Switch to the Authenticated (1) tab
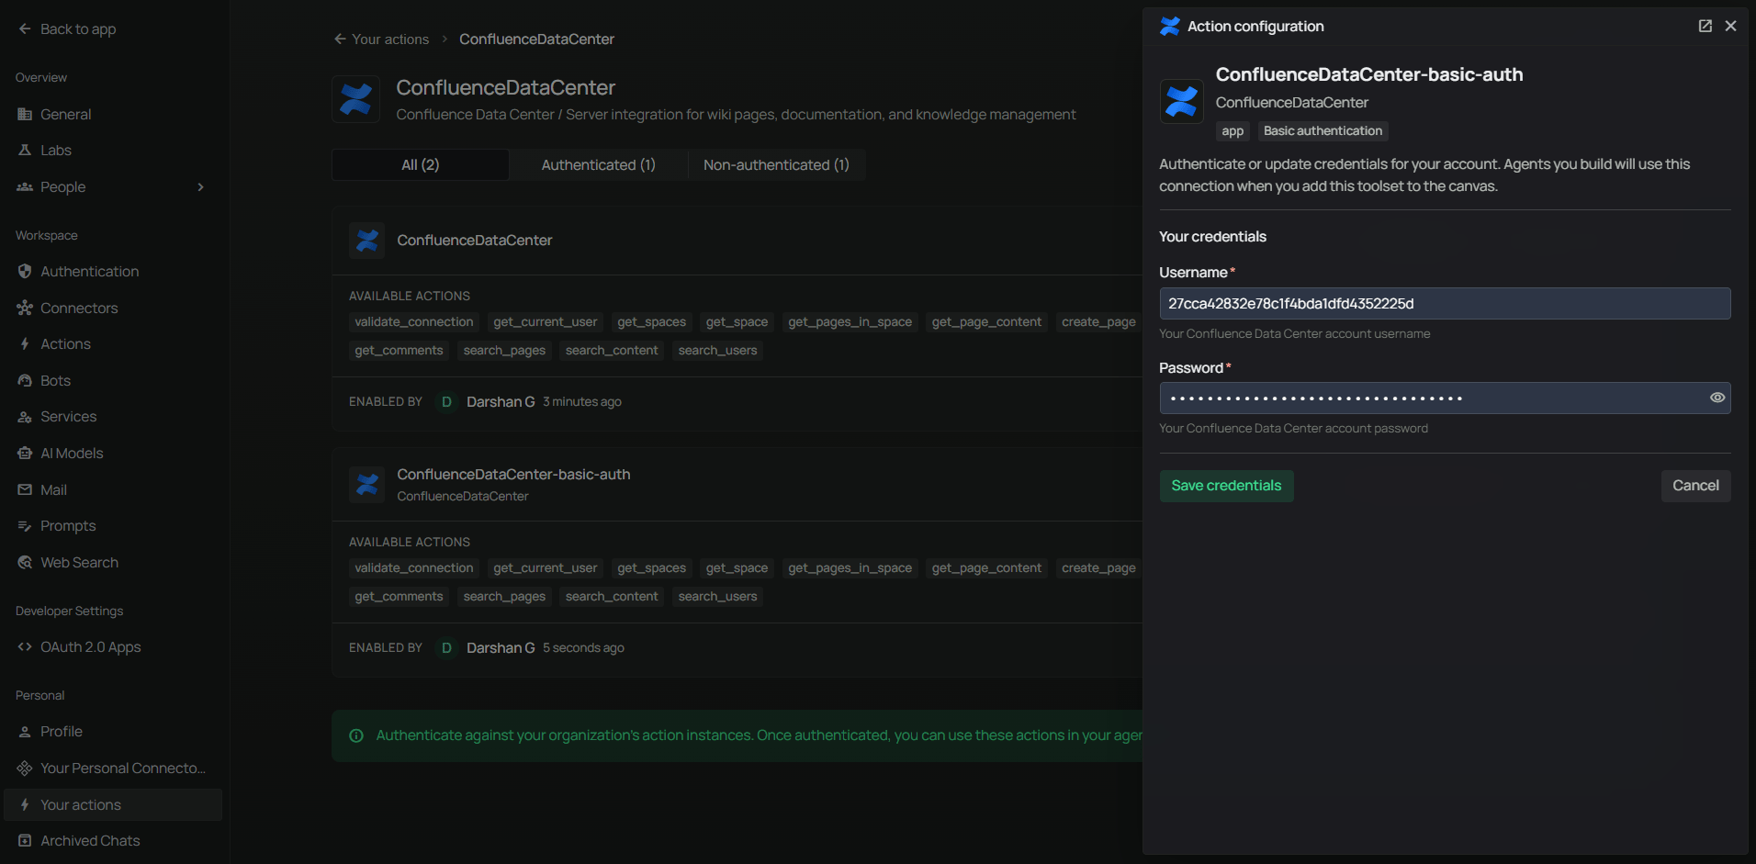The height and width of the screenshot is (864, 1756). tap(599, 165)
